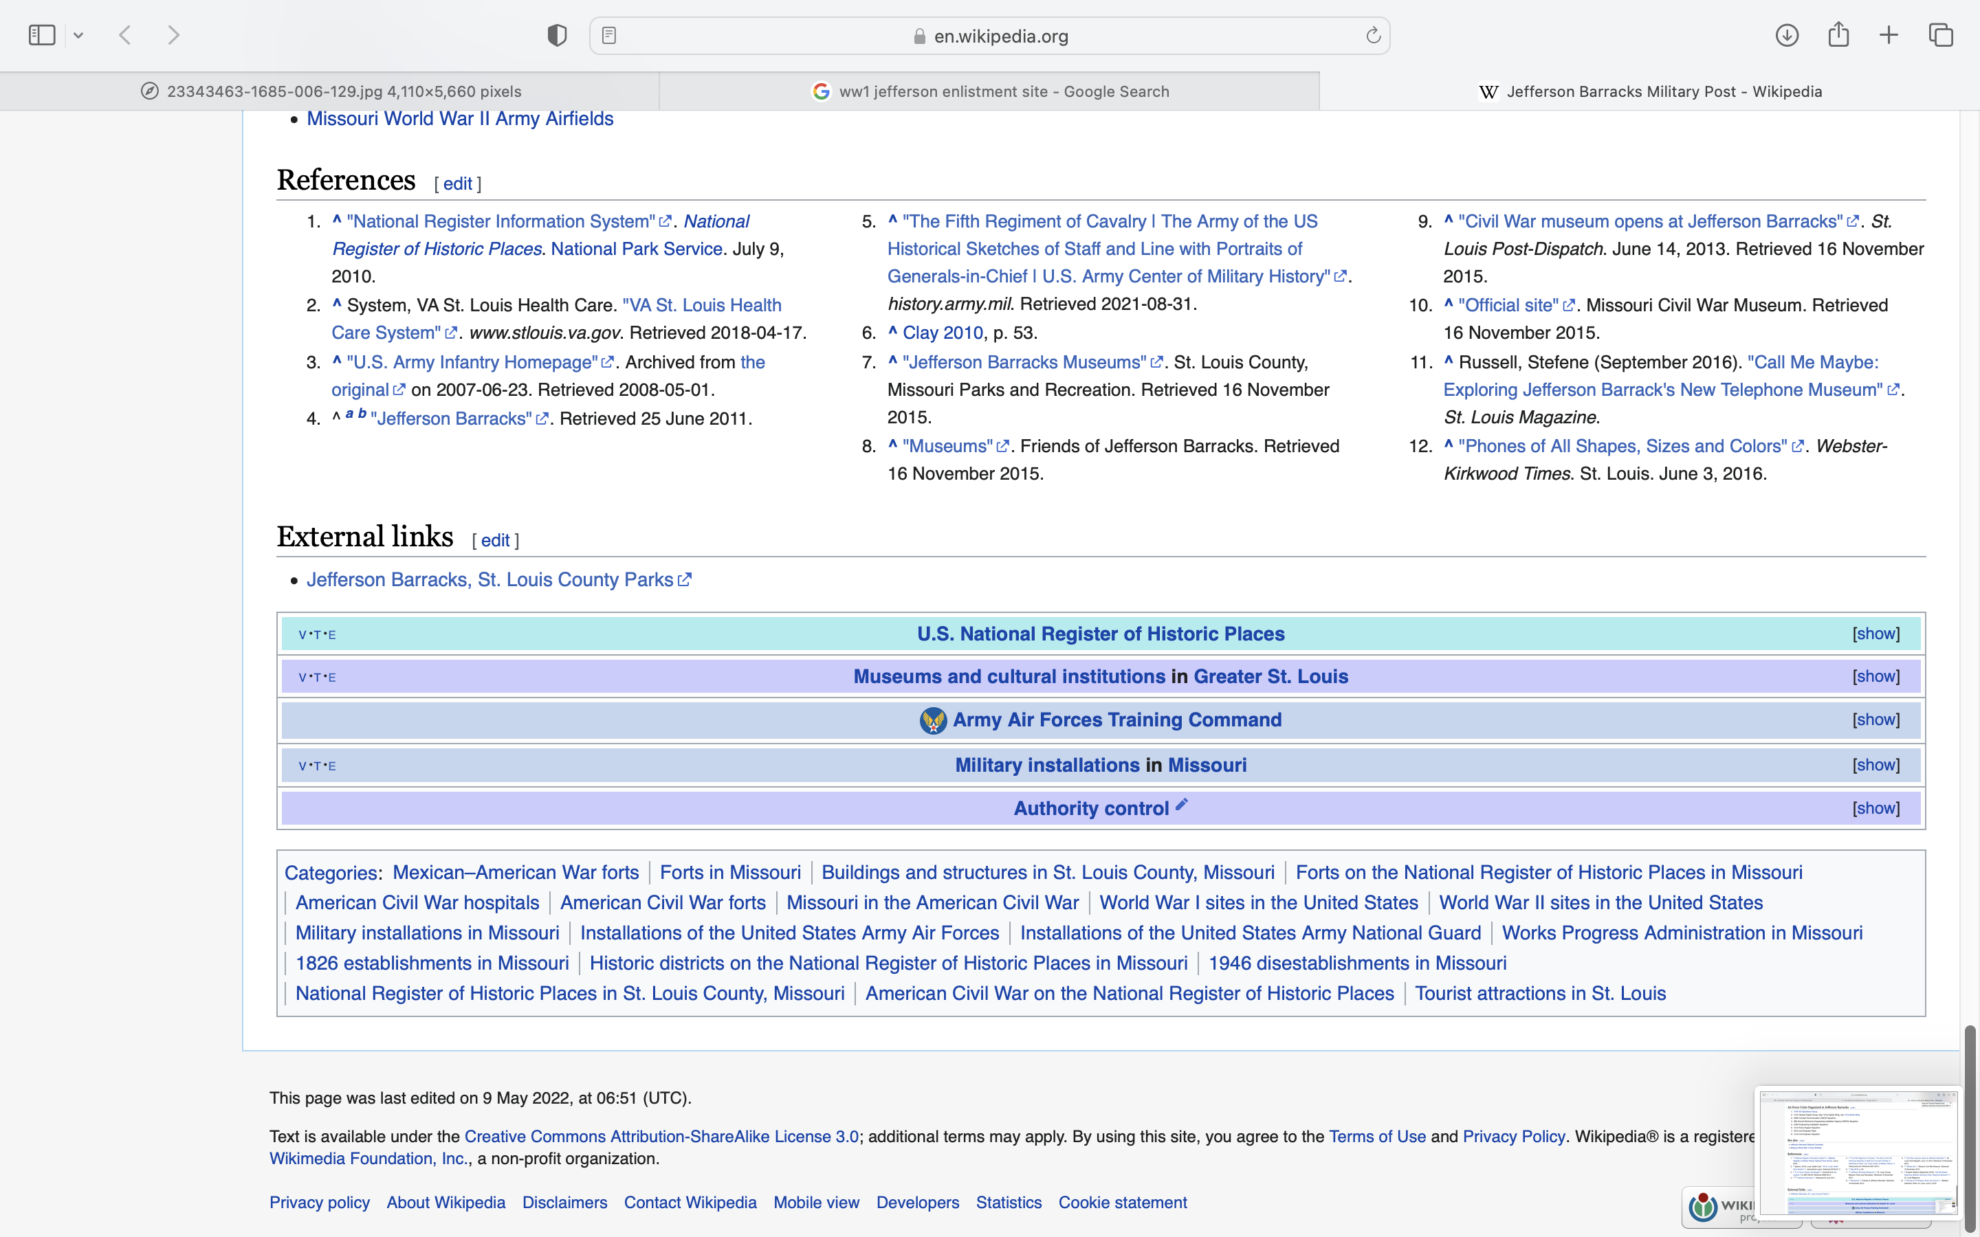Click the reader view page icon
1980x1237 pixels.
pos(608,35)
